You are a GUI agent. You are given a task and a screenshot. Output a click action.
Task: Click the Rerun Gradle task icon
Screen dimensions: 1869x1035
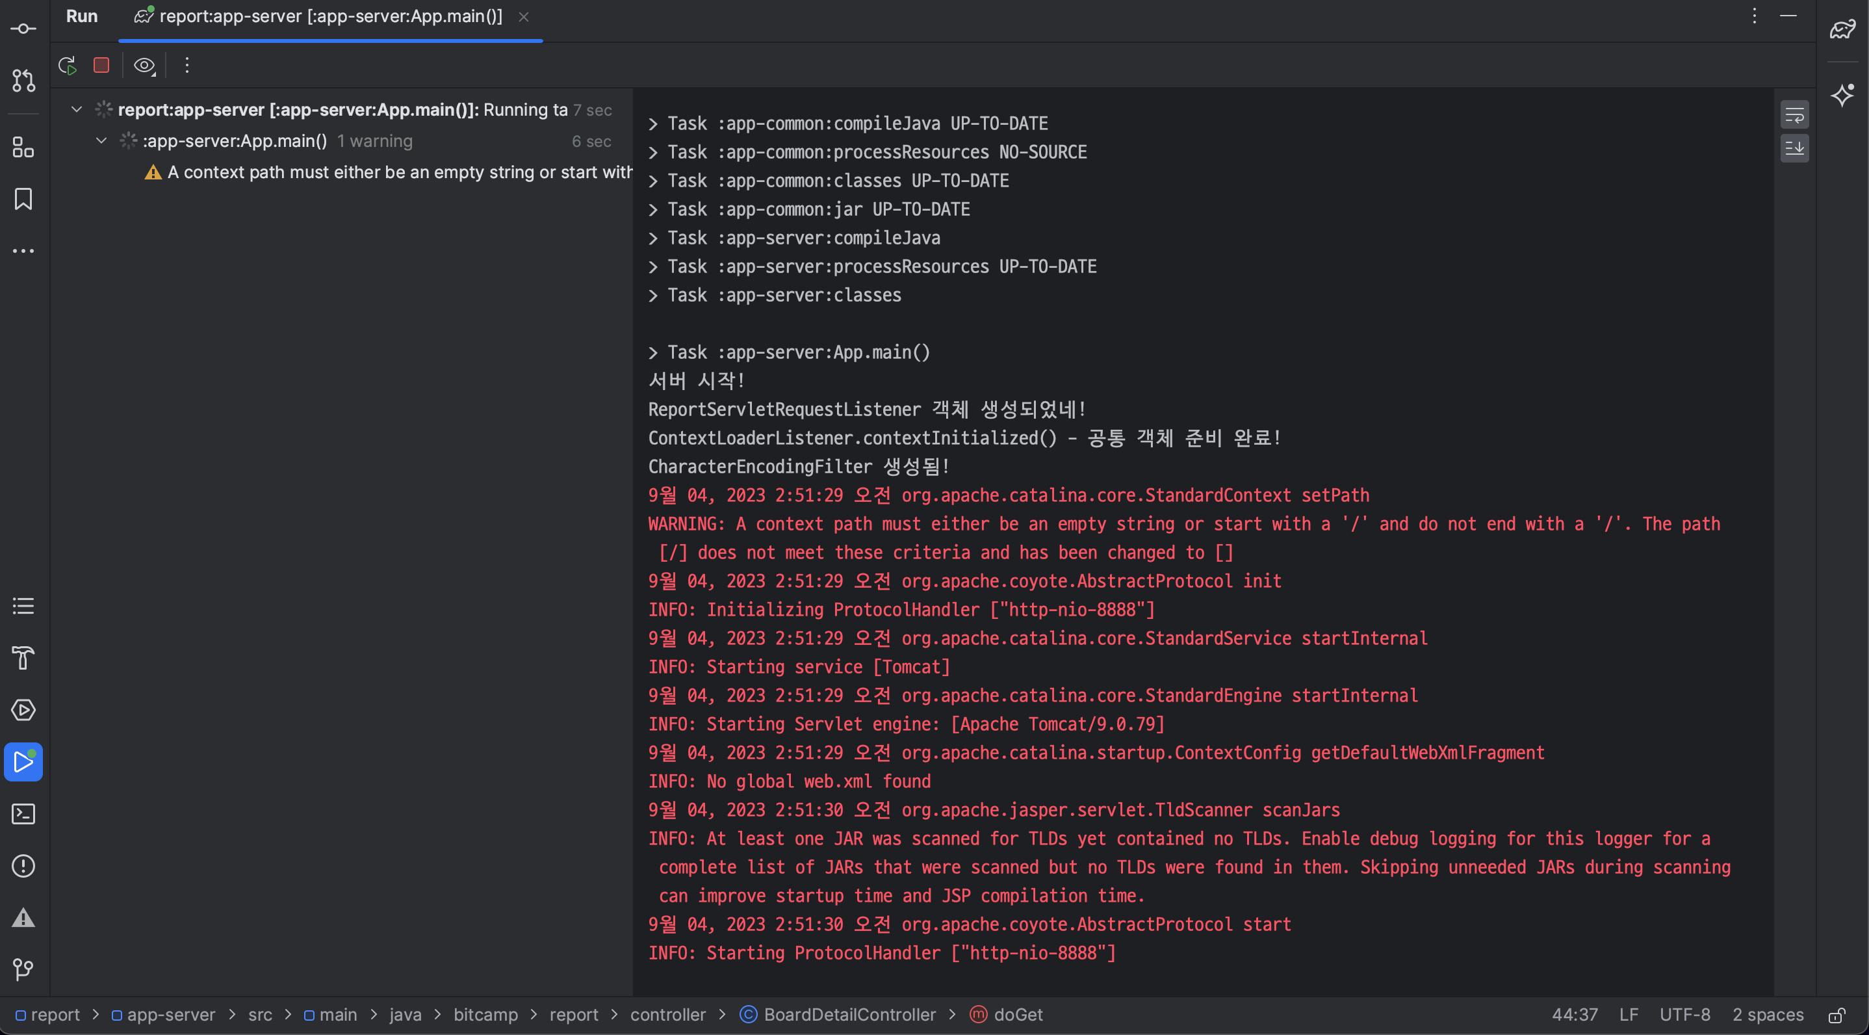click(68, 66)
